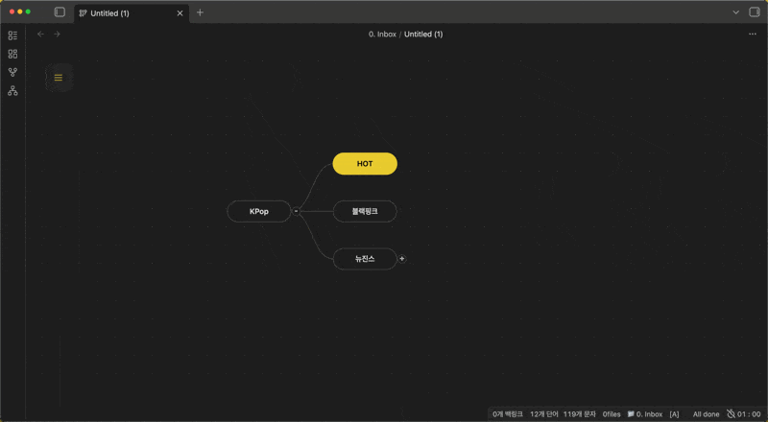Click the 01 : 00 timer display
The height and width of the screenshot is (422, 768).
point(743,414)
